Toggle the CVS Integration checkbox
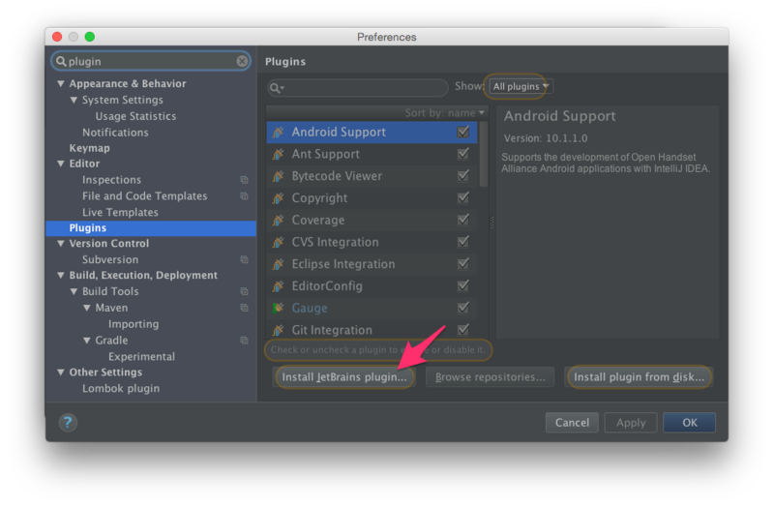 coord(463,241)
